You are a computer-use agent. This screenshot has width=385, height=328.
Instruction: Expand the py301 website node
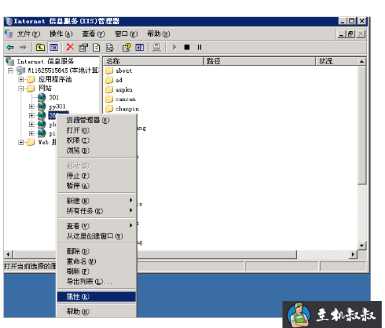(x=32, y=106)
